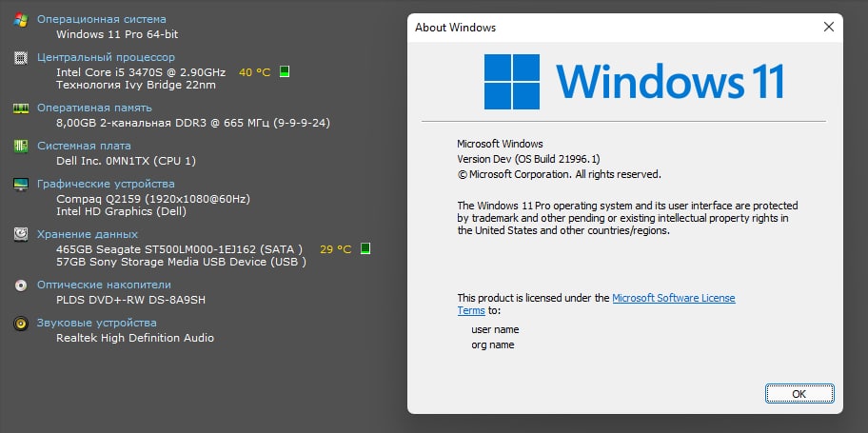Click the 8,00GB DDR3 memory line
This screenshot has width=868, height=433.
pyautogui.click(x=193, y=123)
